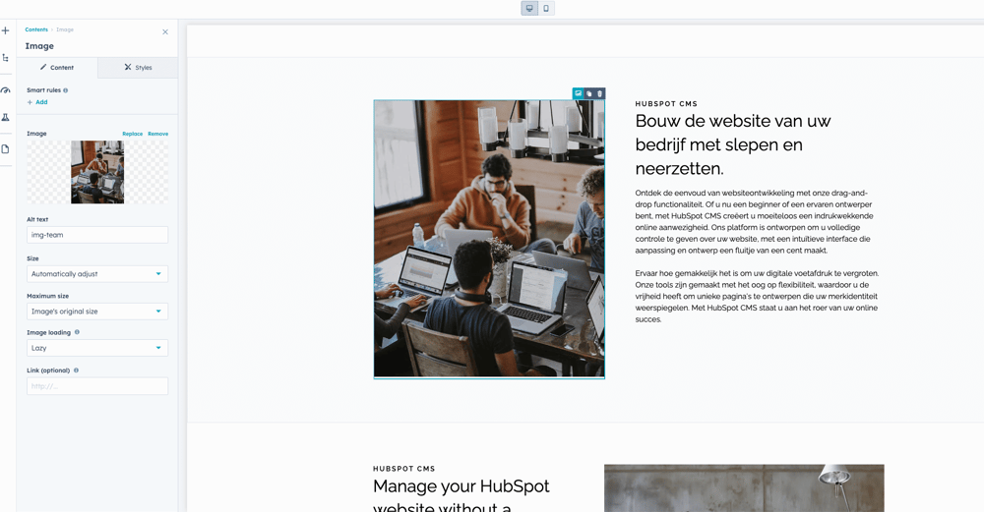Image resolution: width=984 pixels, height=512 pixels.
Task: Click the image module icon on selected image
Action: (578, 93)
